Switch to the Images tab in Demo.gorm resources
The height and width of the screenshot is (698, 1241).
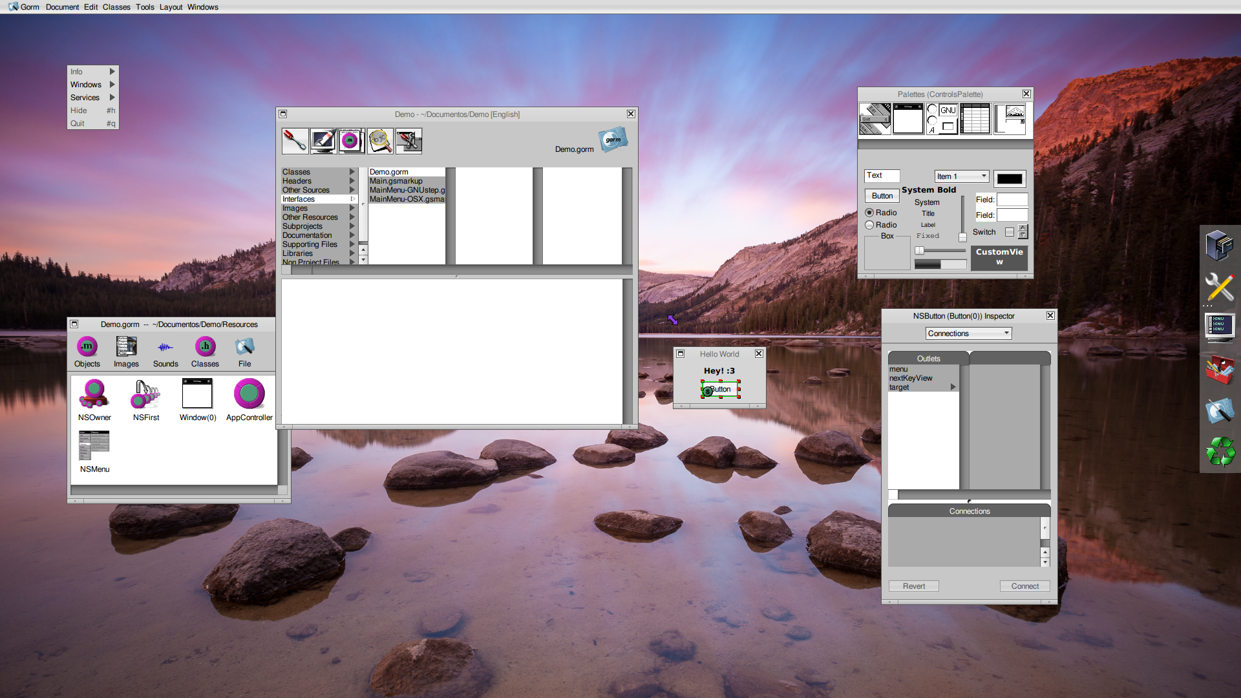click(126, 351)
